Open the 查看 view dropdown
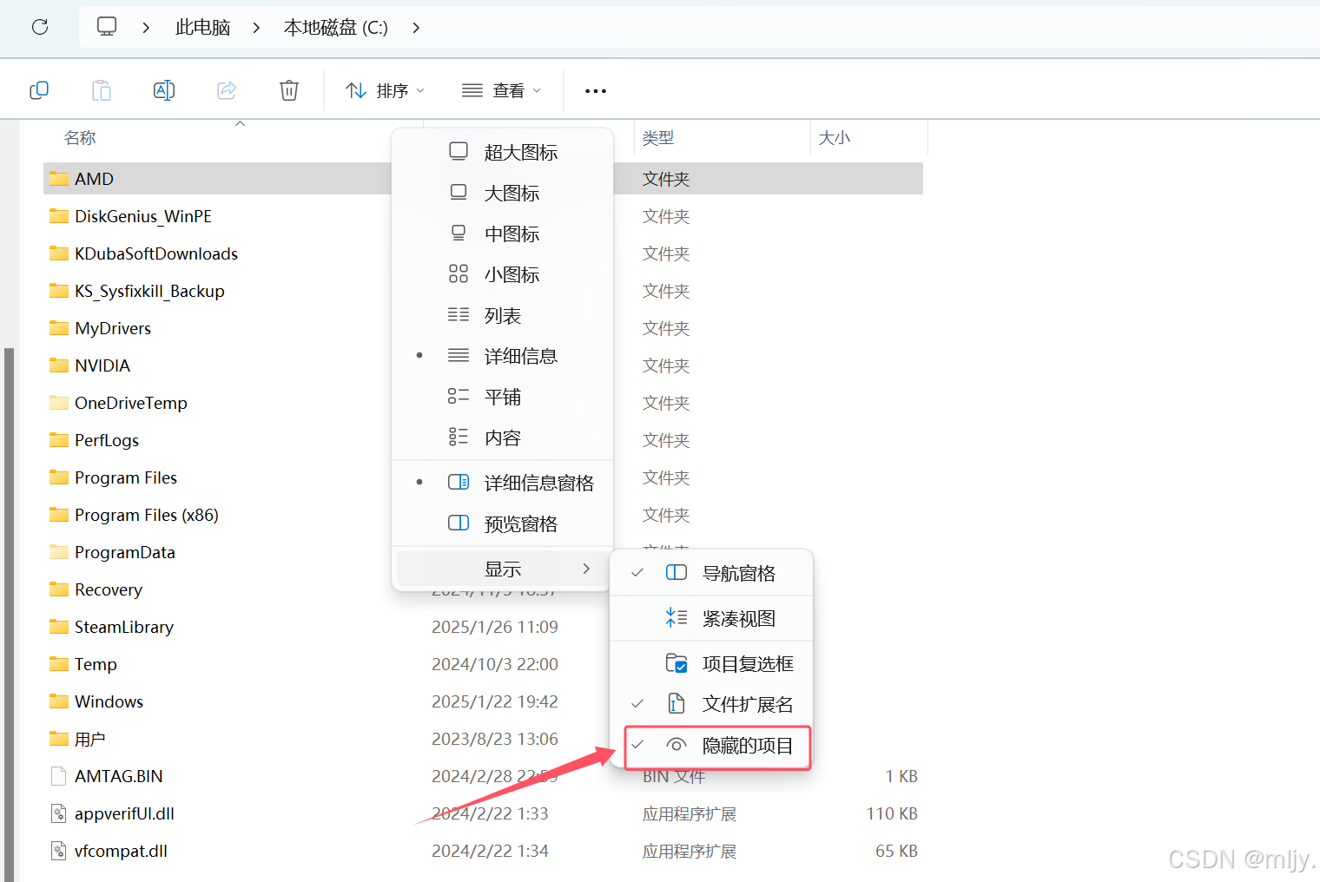 pos(501,91)
